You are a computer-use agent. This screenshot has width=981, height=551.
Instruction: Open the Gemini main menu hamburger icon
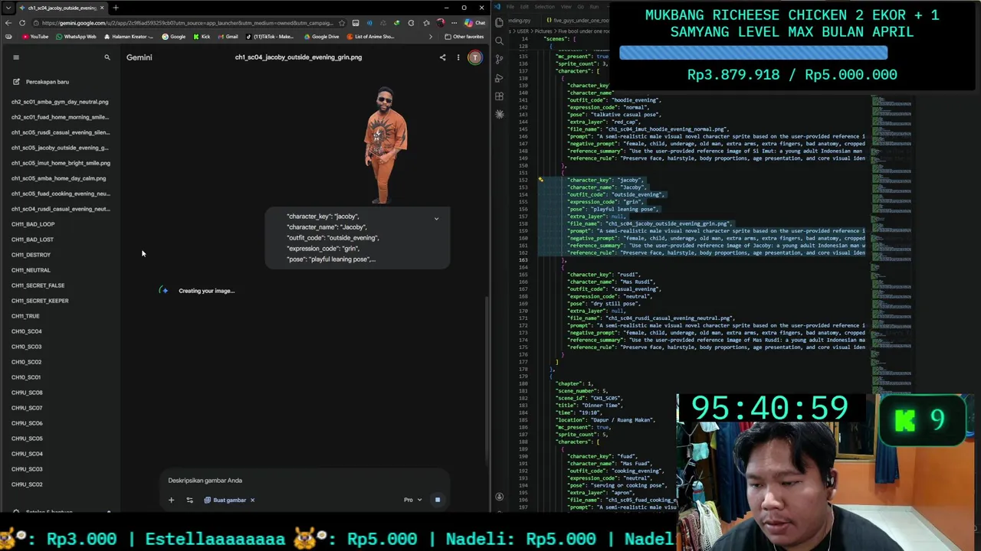tap(15, 57)
